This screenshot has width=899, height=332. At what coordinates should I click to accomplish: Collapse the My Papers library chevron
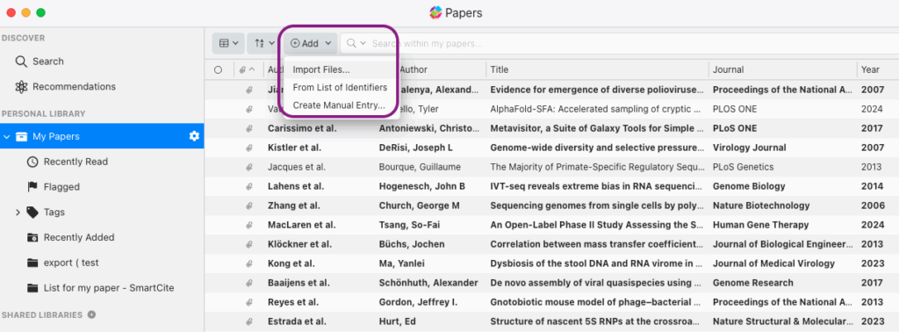[x=7, y=136]
